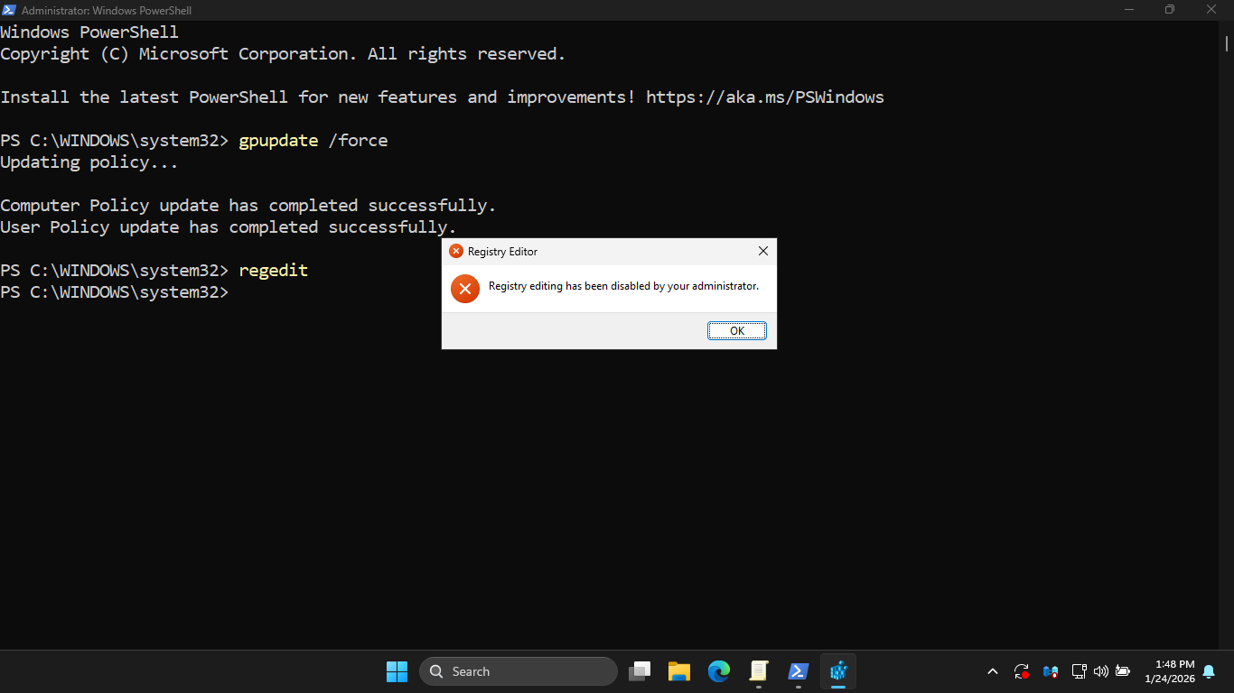This screenshot has width=1234, height=693.
Task: Click the Windows Update tray icon
Action: [x=1022, y=671]
